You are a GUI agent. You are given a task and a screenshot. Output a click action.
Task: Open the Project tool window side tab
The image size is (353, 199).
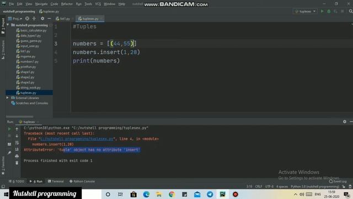click(x=3, y=25)
